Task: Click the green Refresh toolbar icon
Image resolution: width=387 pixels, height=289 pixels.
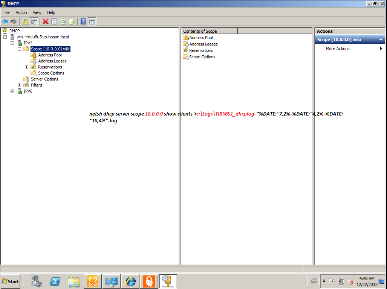Action: 63,21
